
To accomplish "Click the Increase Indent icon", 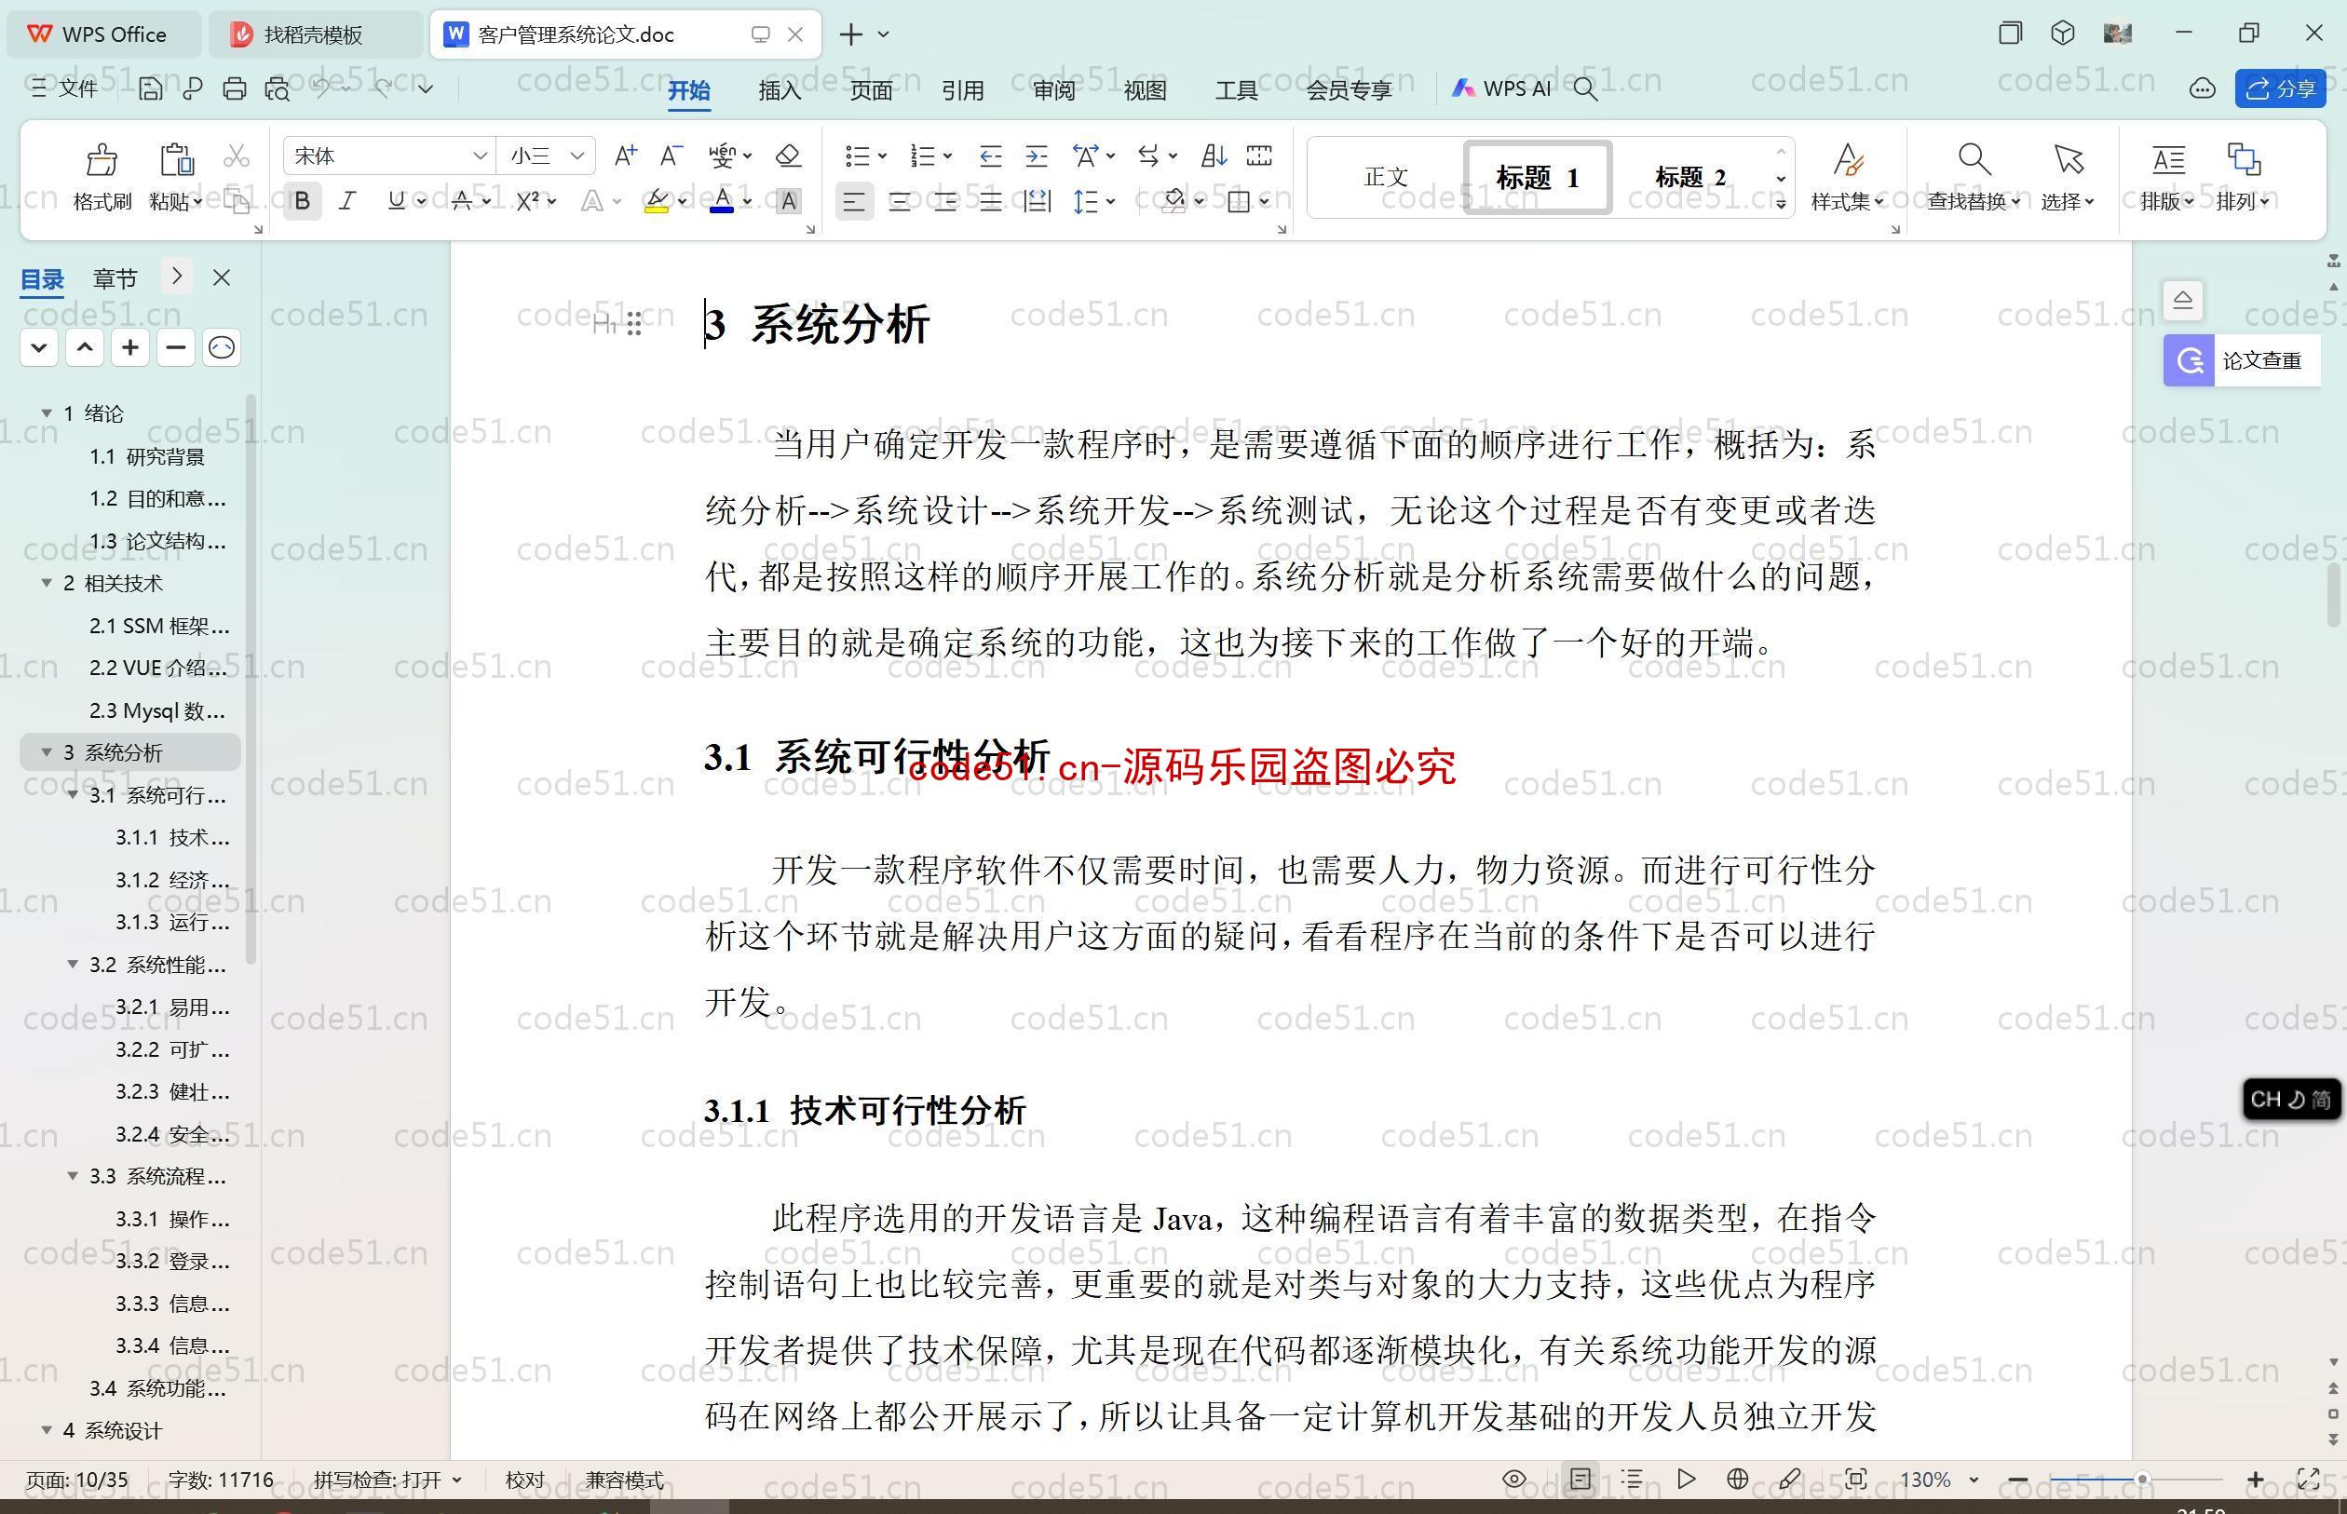I will 1037,155.
